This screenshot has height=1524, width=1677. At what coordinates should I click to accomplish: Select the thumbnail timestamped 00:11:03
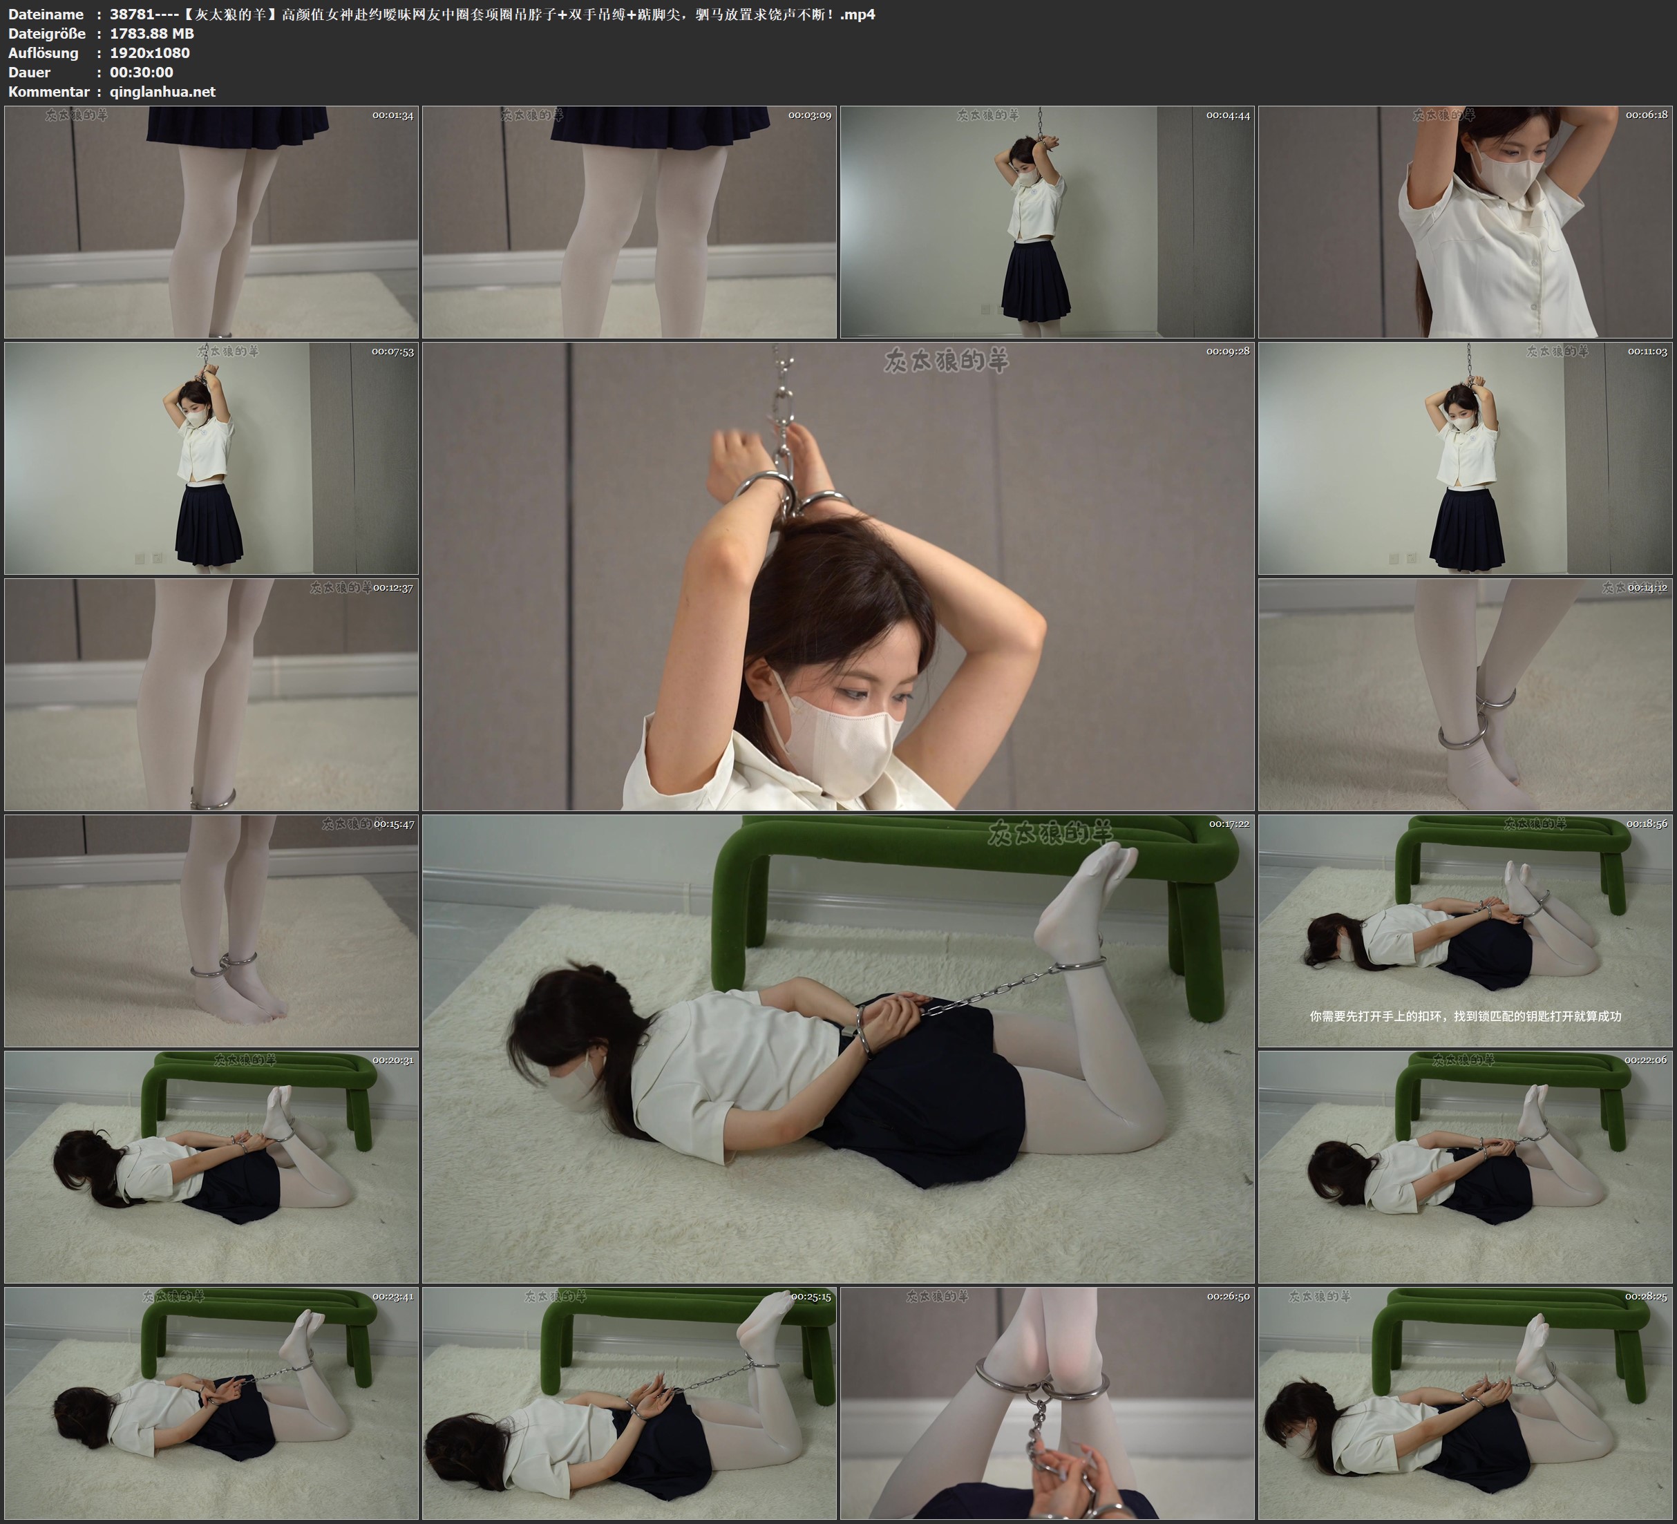[x=1465, y=458]
